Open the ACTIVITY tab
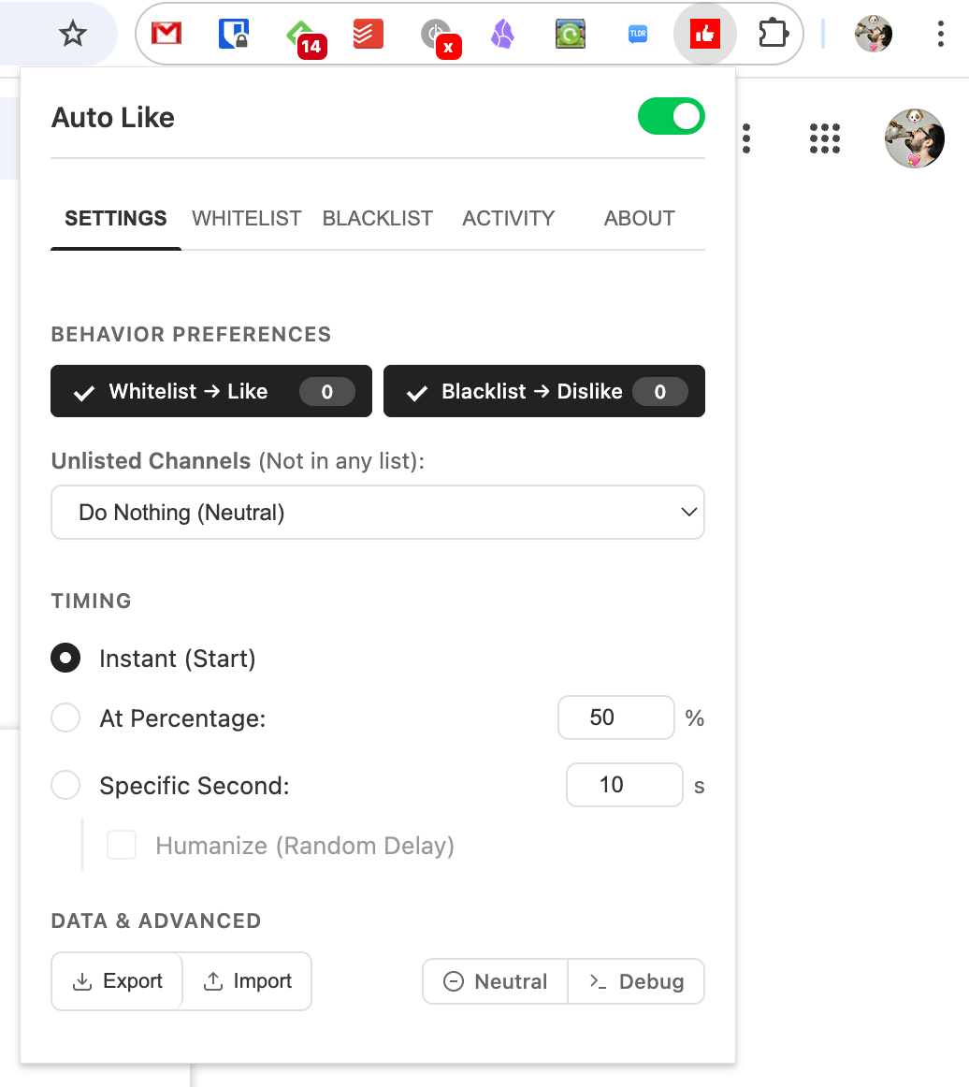The width and height of the screenshot is (969, 1087). tap(508, 218)
